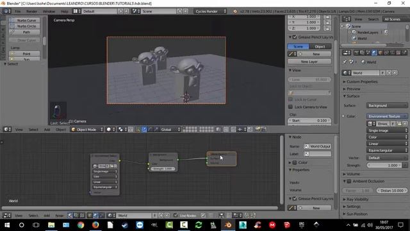Image resolution: width=410 pixels, height=231 pixels.
Task: Toggle the 3D manipulator widget icon
Action: pyautogui.click(x=138, y=130)
